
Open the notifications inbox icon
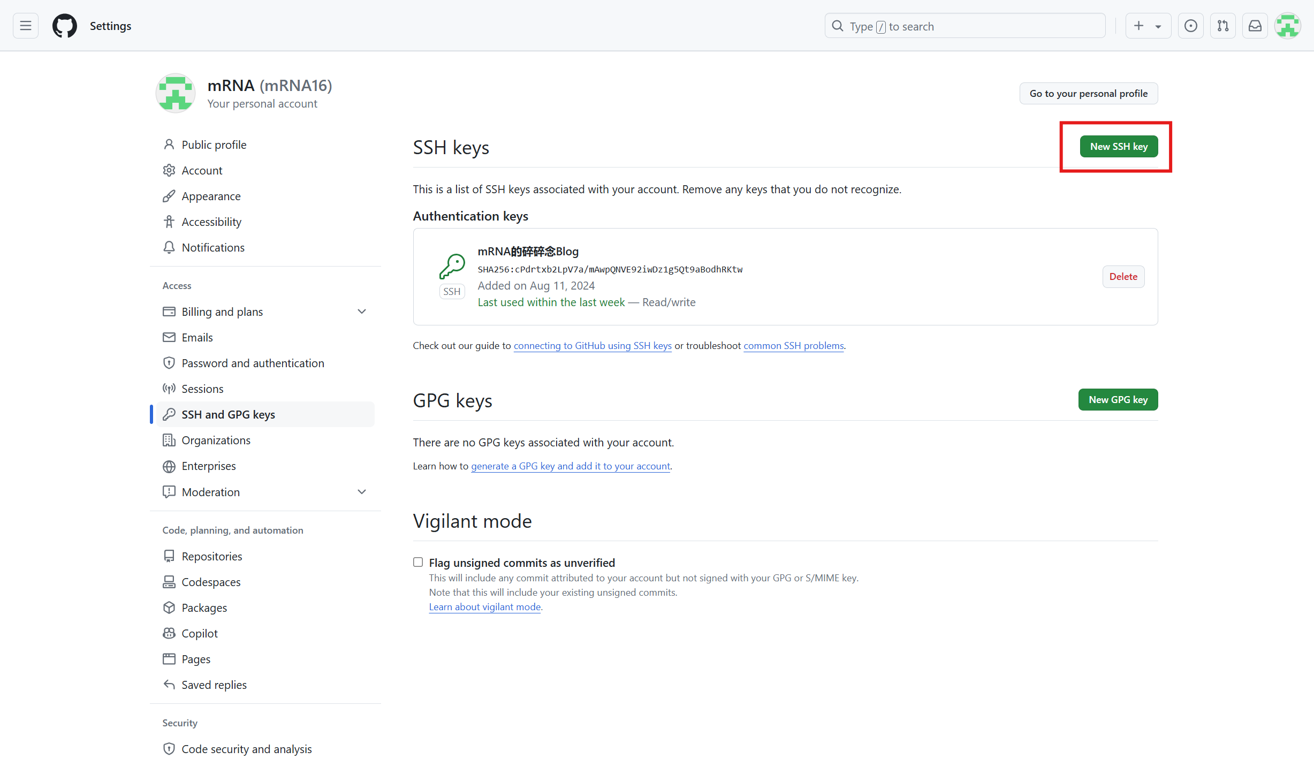click(1255, 26)
